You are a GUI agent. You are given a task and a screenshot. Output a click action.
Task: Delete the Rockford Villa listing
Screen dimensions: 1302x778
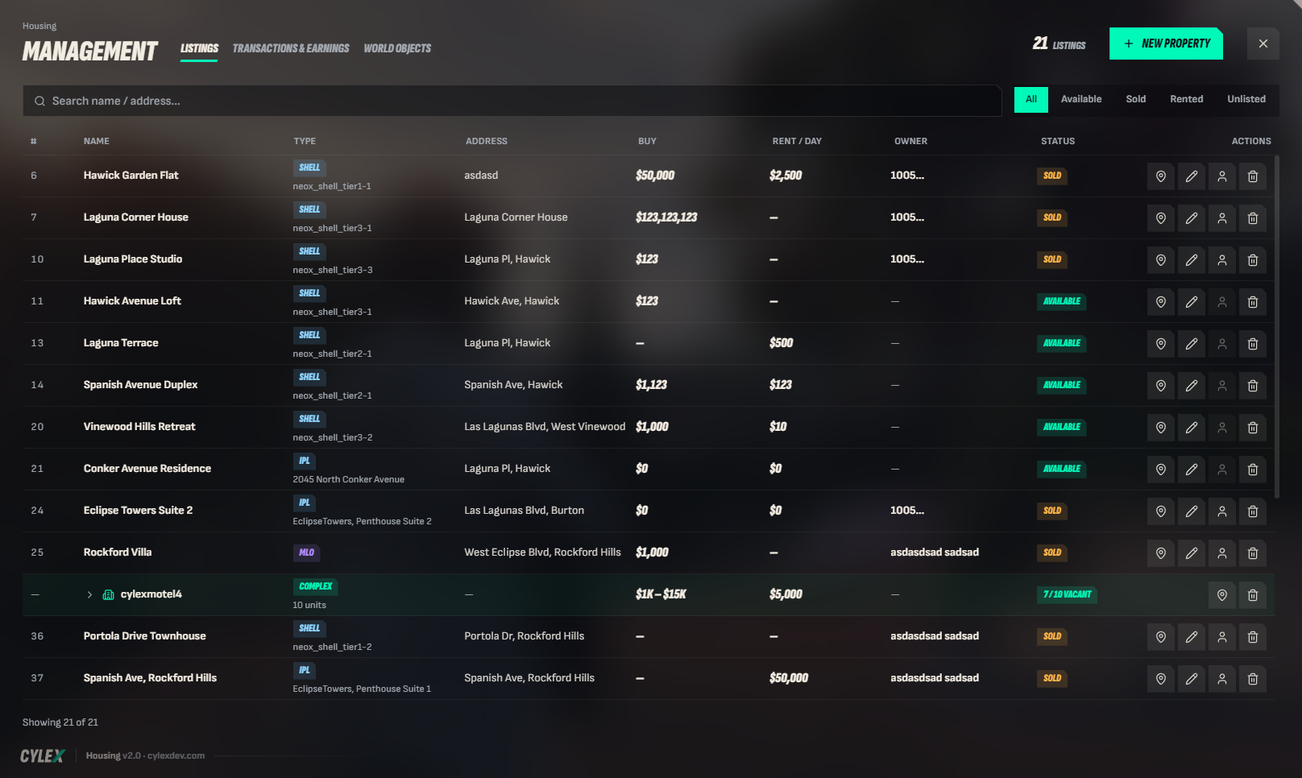tap(1253, 553)
